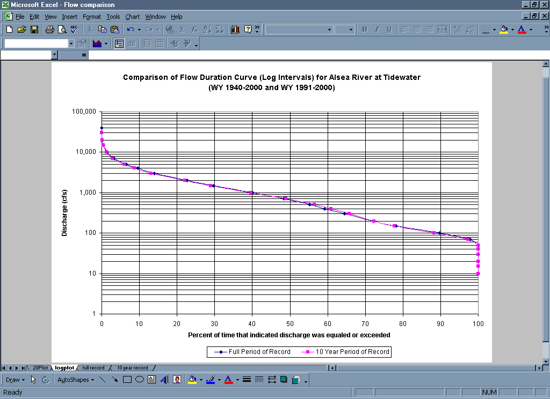Screen dimensions: 550x399
Task: Click the Save floppy disk icon
Action: 34,29
